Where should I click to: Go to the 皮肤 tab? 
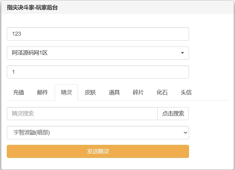90,92
